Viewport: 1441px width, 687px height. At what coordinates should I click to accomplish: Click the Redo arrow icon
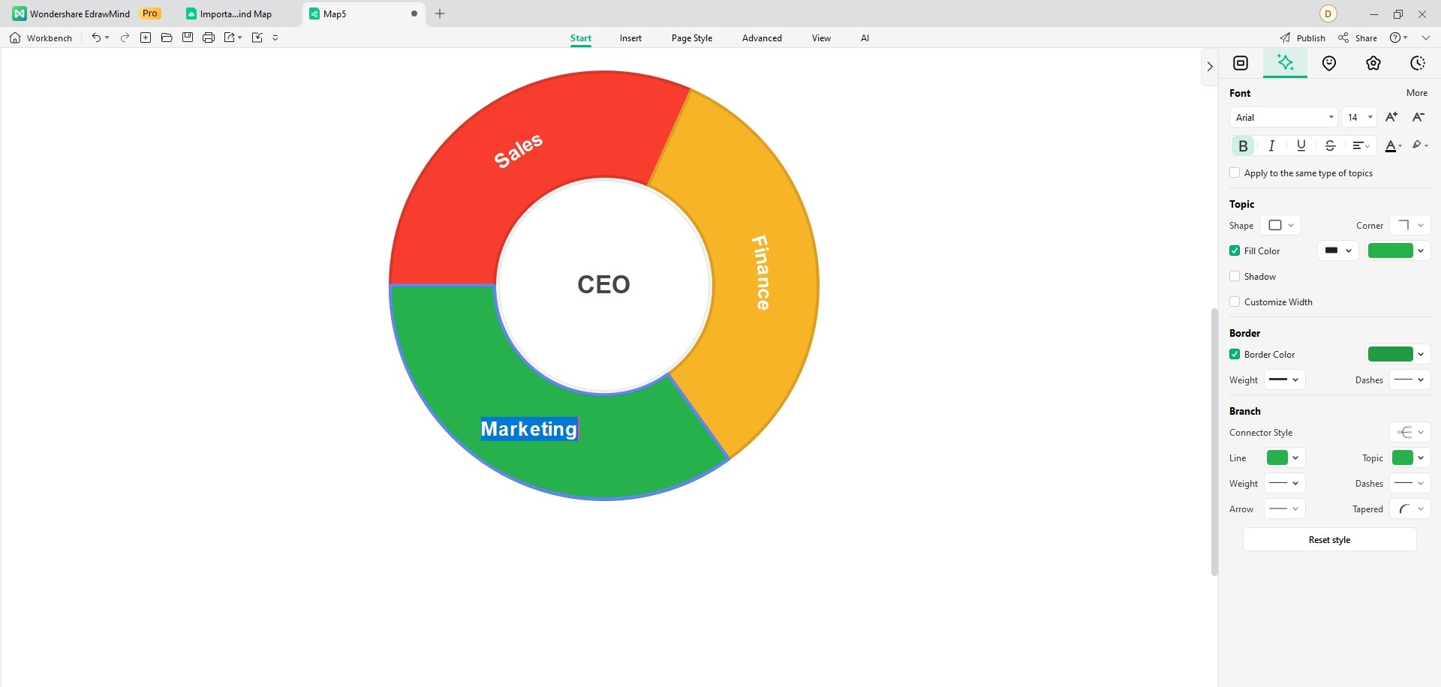click(125, 37)
